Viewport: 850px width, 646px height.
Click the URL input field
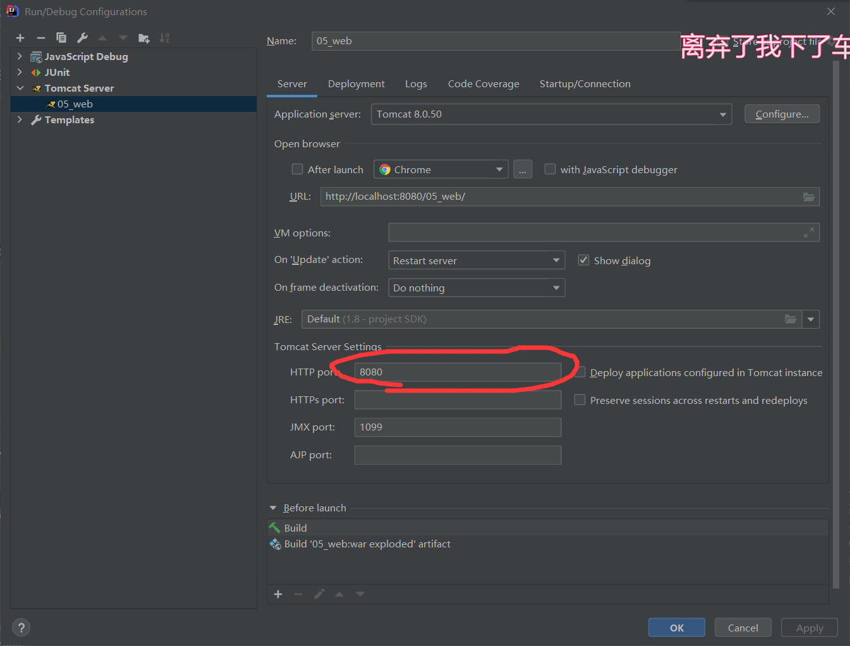569,197
